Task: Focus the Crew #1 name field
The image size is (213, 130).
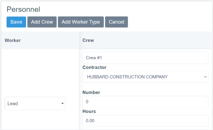Action: pos(145,58)
